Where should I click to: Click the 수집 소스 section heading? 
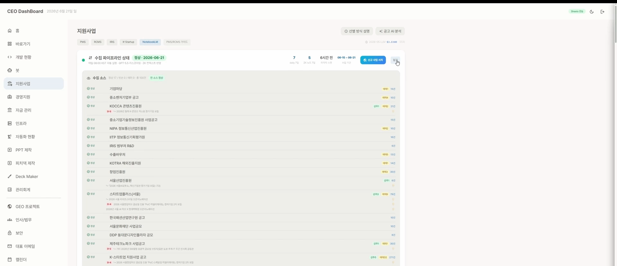99,78
